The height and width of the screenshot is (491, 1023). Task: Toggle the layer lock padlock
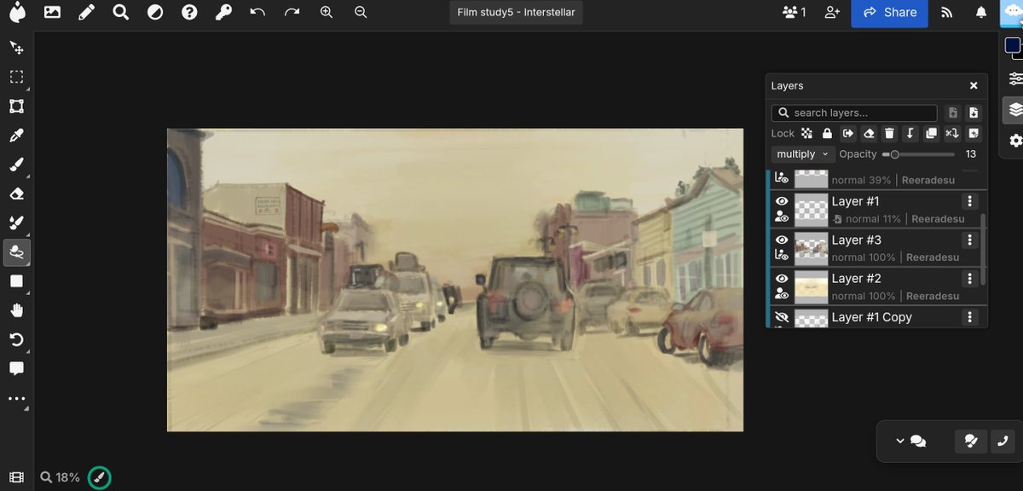[x=827, y=133]
